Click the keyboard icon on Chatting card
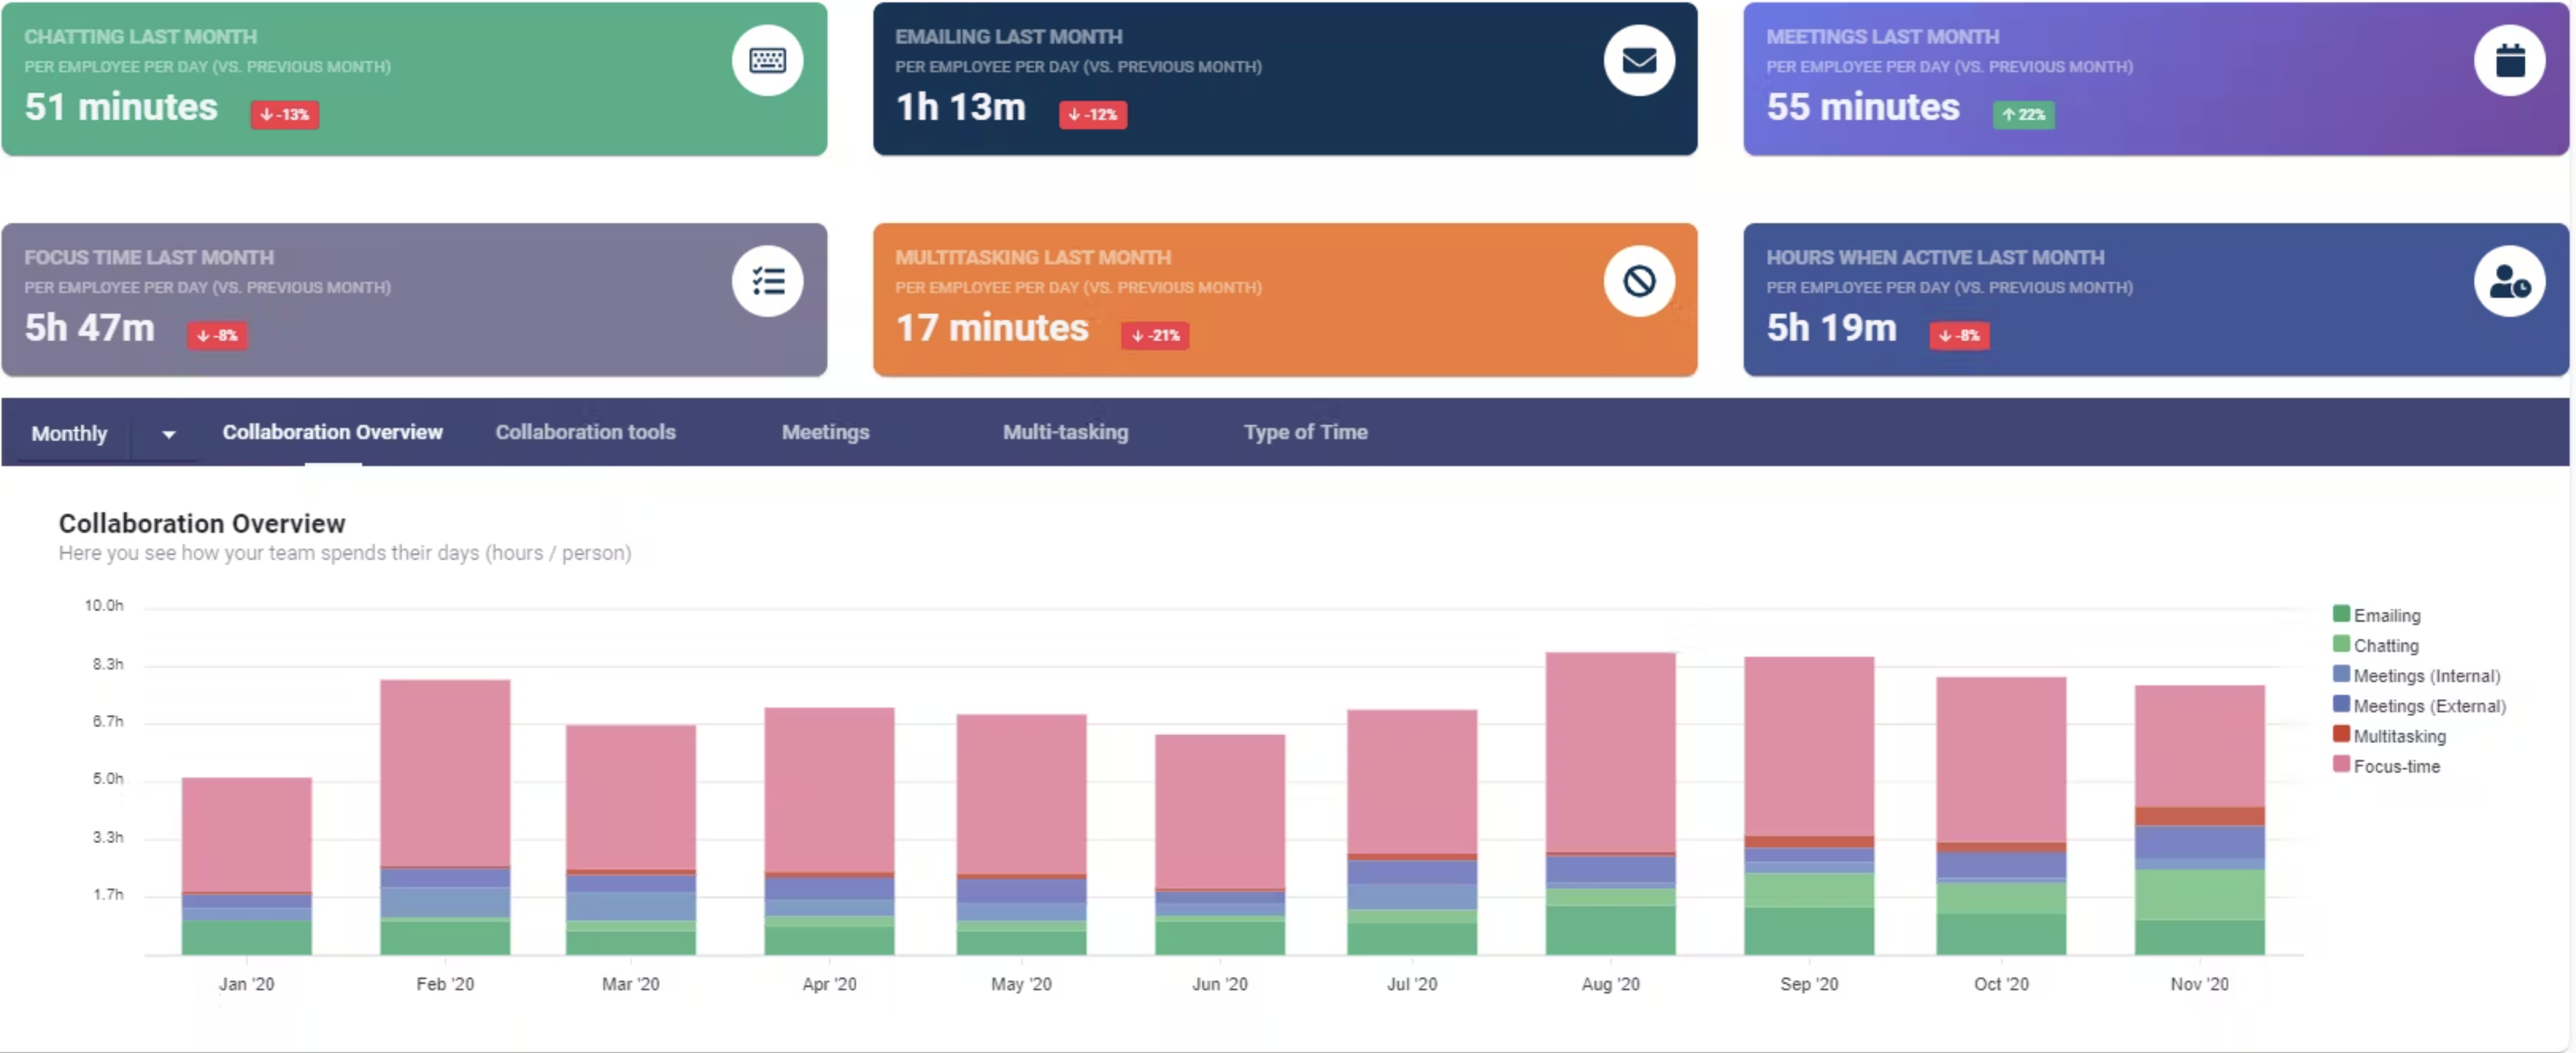2576x1053 pixels. pos(767,61)
